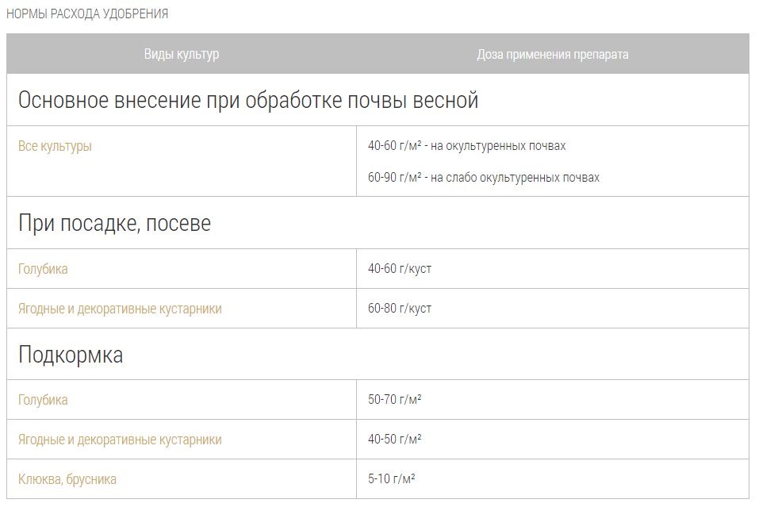Screen dimensions: 759x507
Task: Click the 'Основное внесение при обработке почвы весной' section title
Action: [248, 101]
